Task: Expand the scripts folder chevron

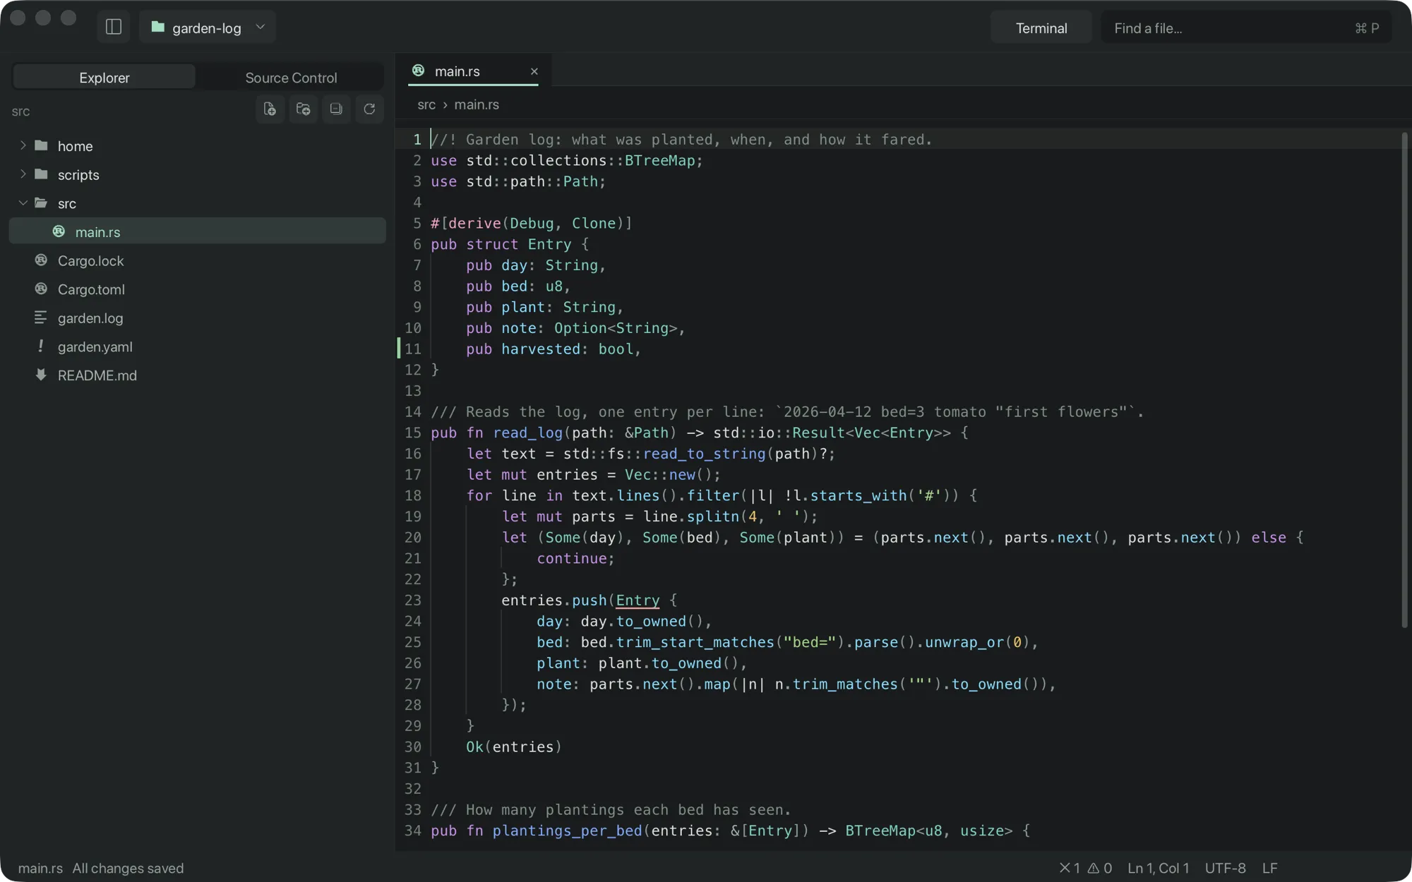Action: click(x=23, y=174)
